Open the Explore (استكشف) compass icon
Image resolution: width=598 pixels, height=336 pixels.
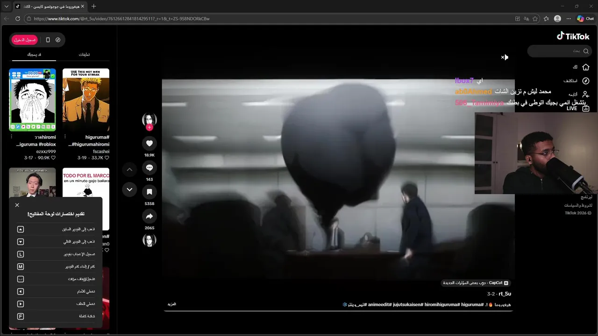[x=586, y=81]
